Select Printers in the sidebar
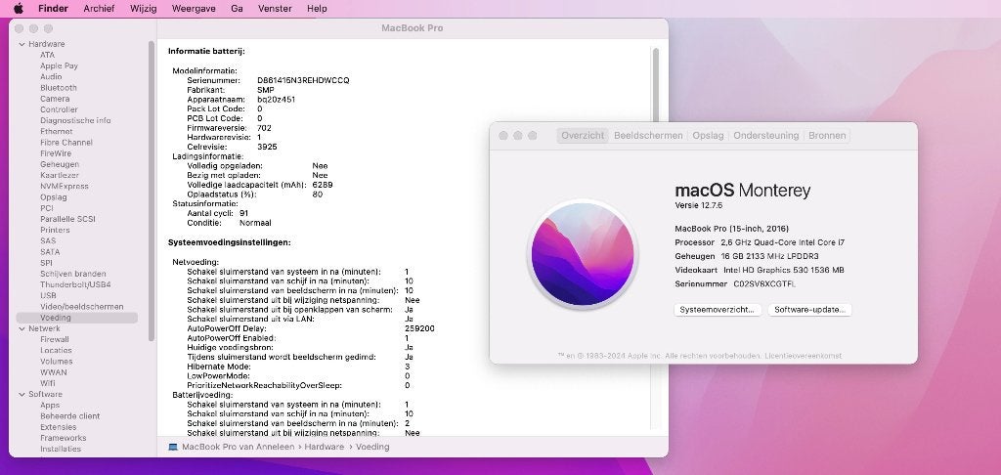Viewport: 1001px width, 475px height. [x=55, y=230]
